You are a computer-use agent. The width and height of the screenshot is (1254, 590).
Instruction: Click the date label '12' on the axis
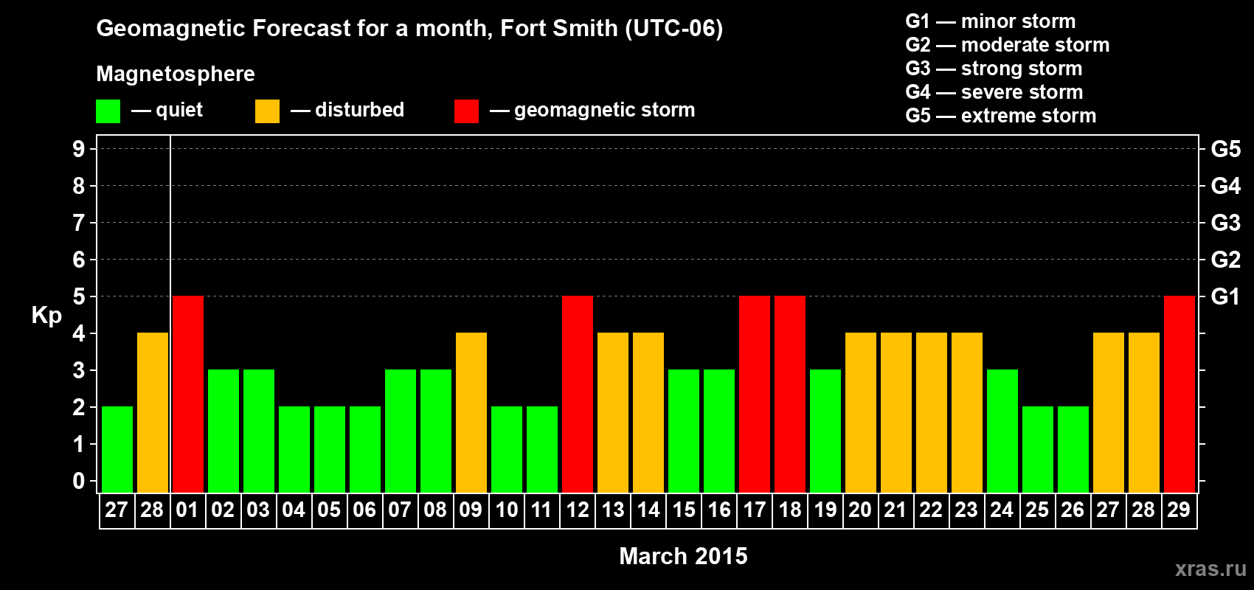pyautogui.click(x=577, y=510)
